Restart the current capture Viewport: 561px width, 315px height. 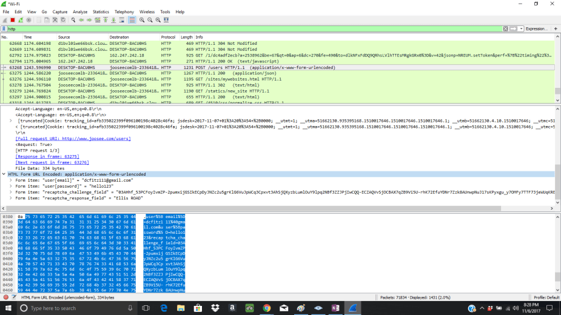pyautogui.click(x=20, y=20)
